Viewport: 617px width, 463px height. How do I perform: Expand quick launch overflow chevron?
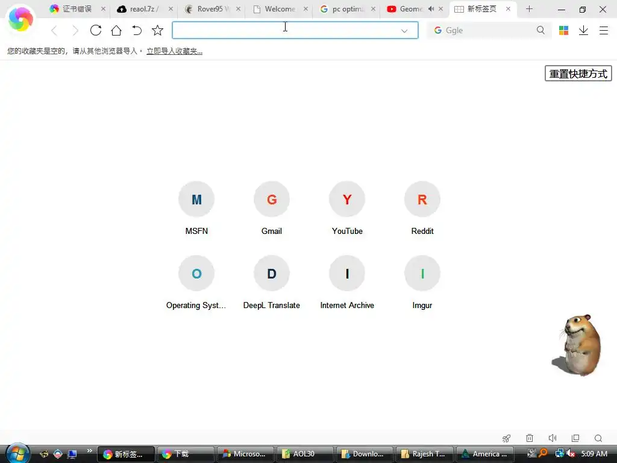pyautogui.click(x=89, y=451)
